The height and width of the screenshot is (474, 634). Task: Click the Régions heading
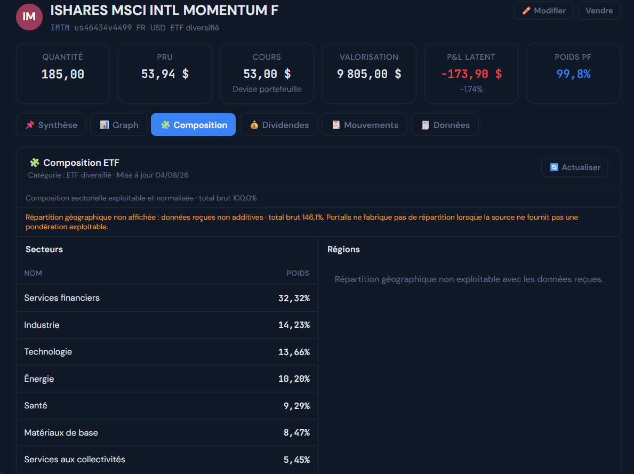coord(343,249)
